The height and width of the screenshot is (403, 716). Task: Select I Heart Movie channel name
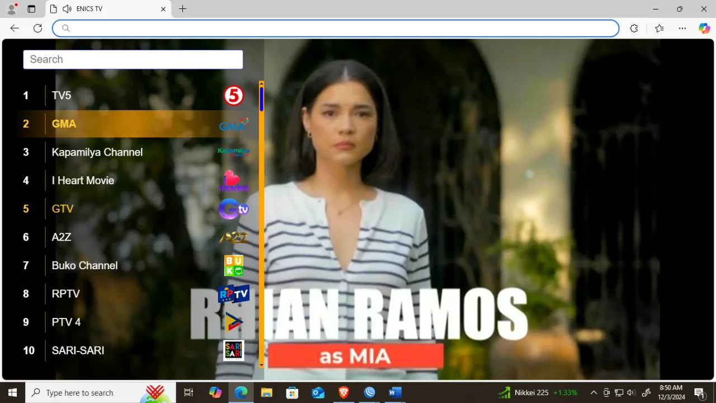tap(83, 181)
